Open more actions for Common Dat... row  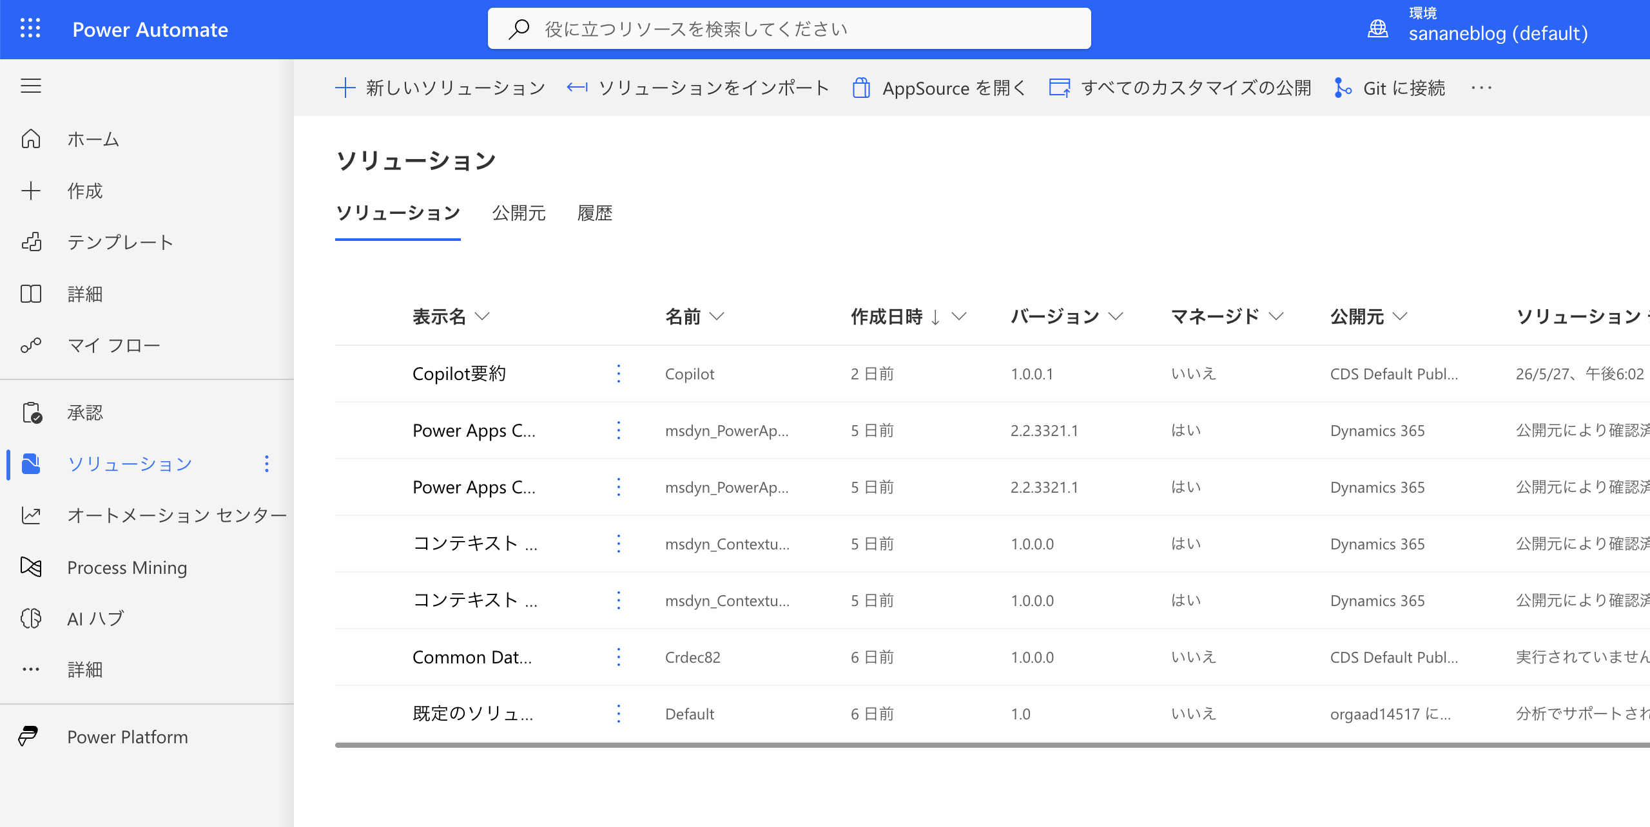[619, 657]
